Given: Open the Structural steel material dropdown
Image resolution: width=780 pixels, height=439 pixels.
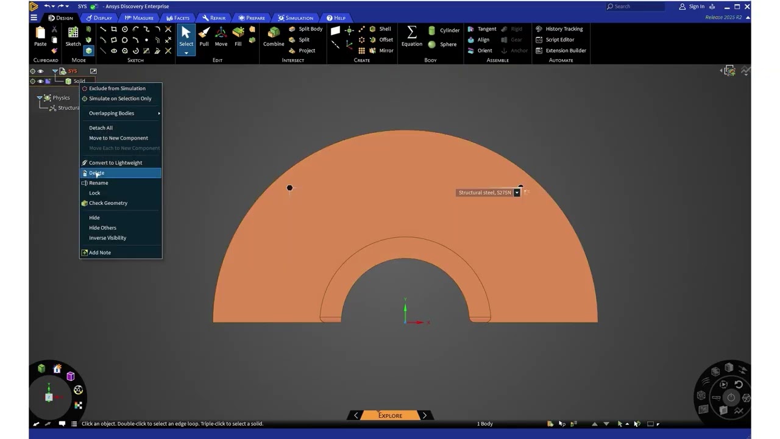Looking at the screenshot, I should 517,193.
